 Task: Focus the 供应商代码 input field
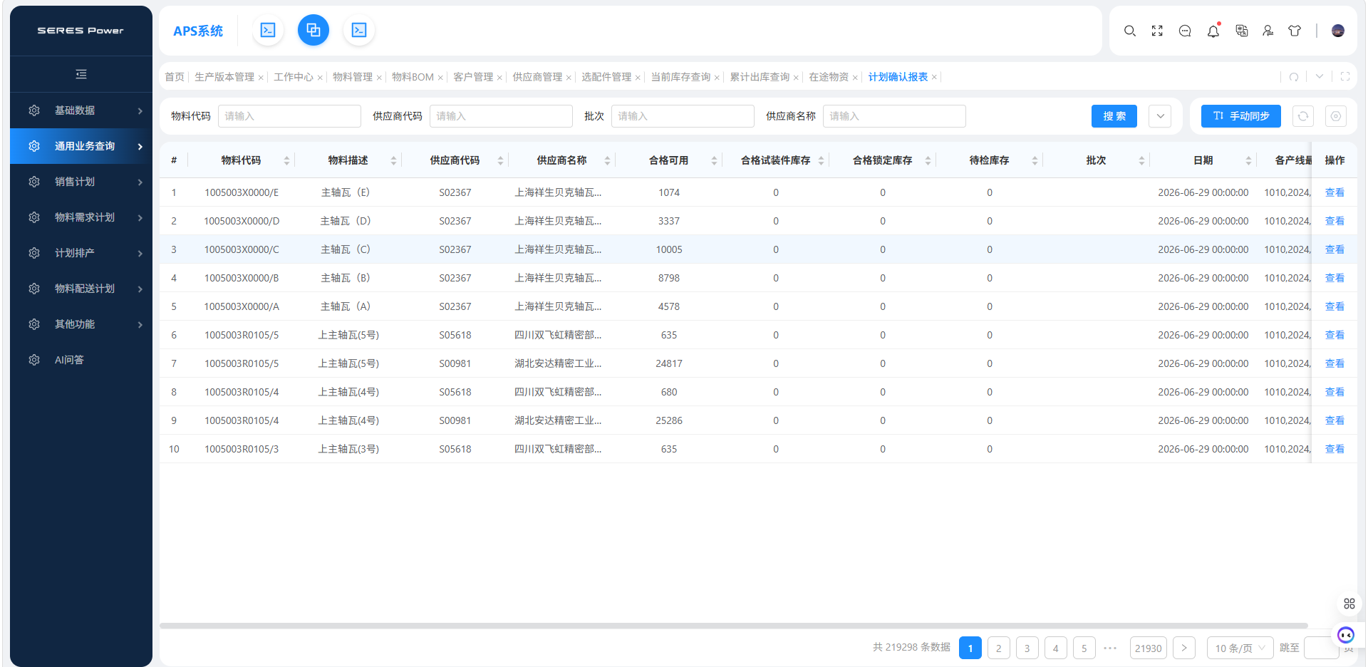point(501,116)
